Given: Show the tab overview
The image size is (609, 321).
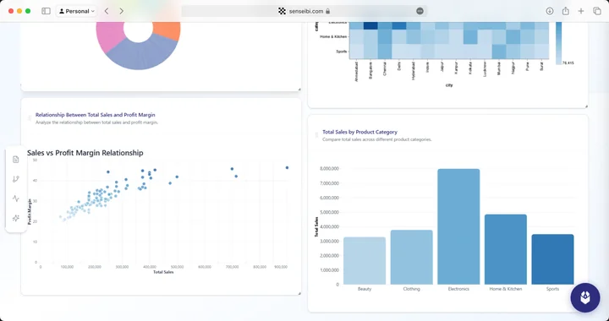Looking at the screenshot, I should point(597,11).
